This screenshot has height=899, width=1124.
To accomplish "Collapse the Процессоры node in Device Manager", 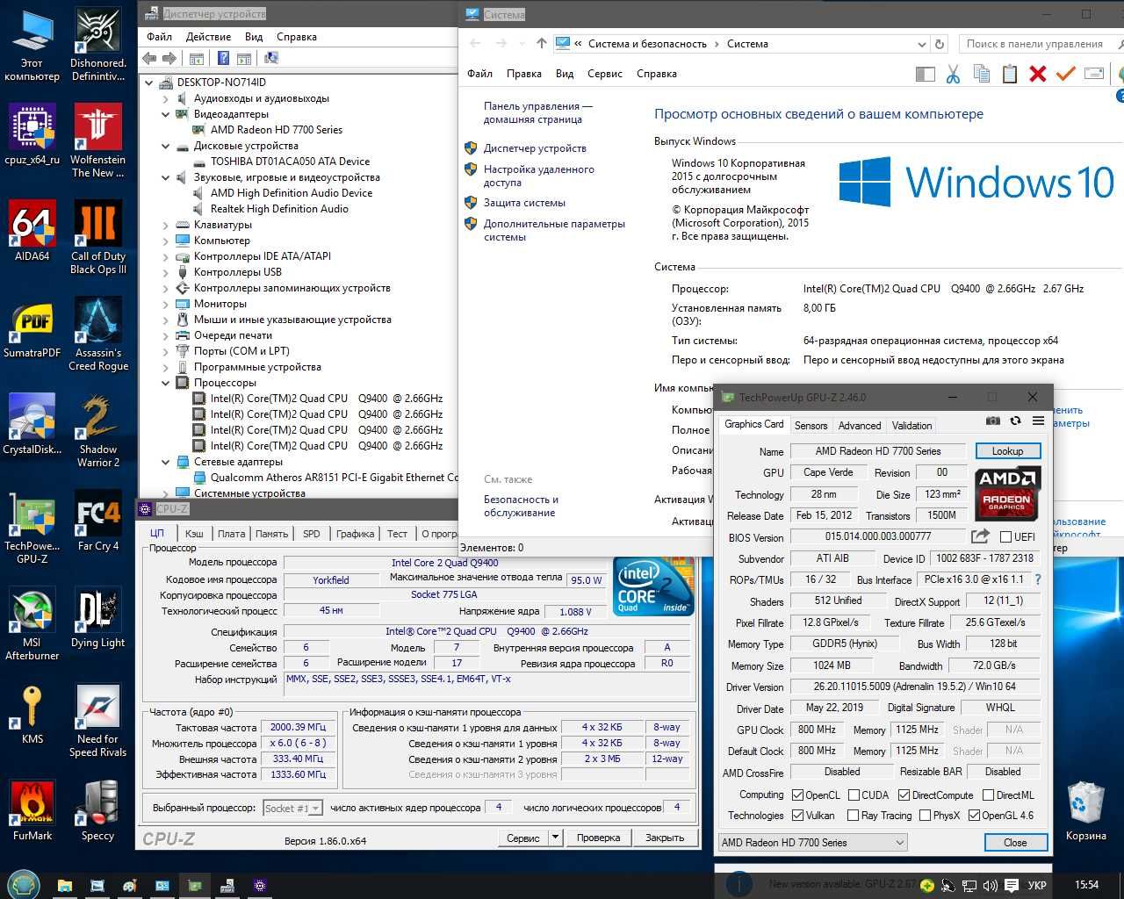I will pyautogui.click(x=165, y=383).
